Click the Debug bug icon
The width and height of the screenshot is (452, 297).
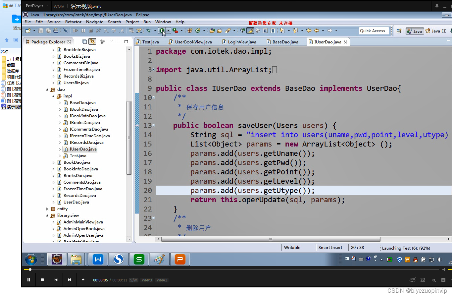(149, 30)
